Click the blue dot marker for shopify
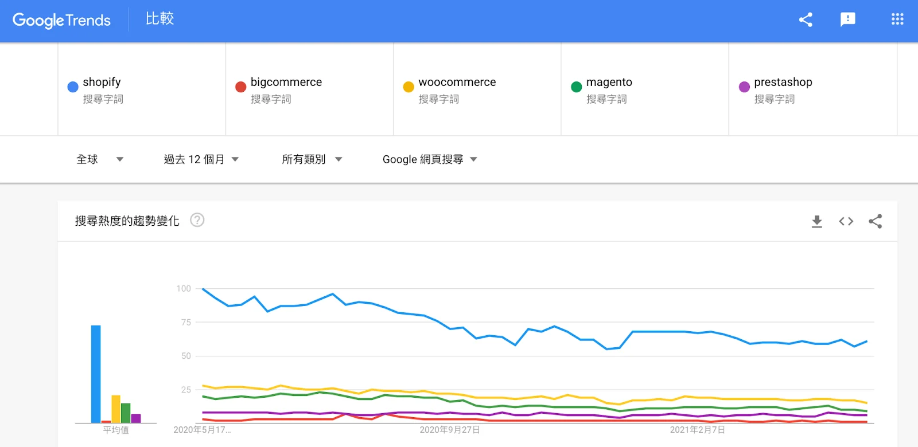 [72, 87]
